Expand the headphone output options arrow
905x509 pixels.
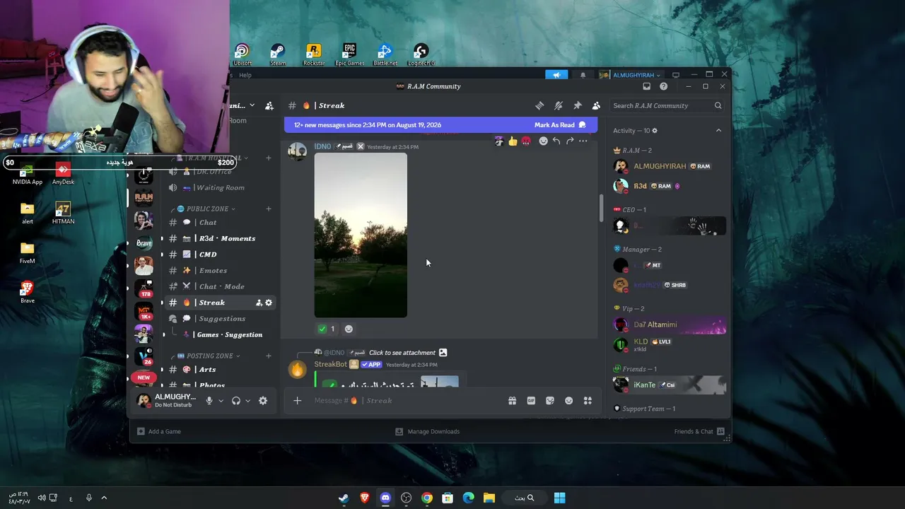pyautogui.click(x=247, y=401)
